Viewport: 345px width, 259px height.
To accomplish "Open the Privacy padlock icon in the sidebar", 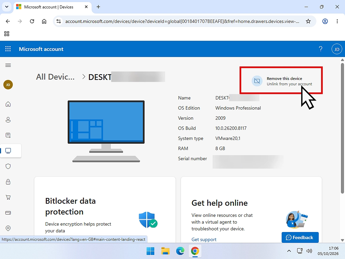I will pos(8,182).
